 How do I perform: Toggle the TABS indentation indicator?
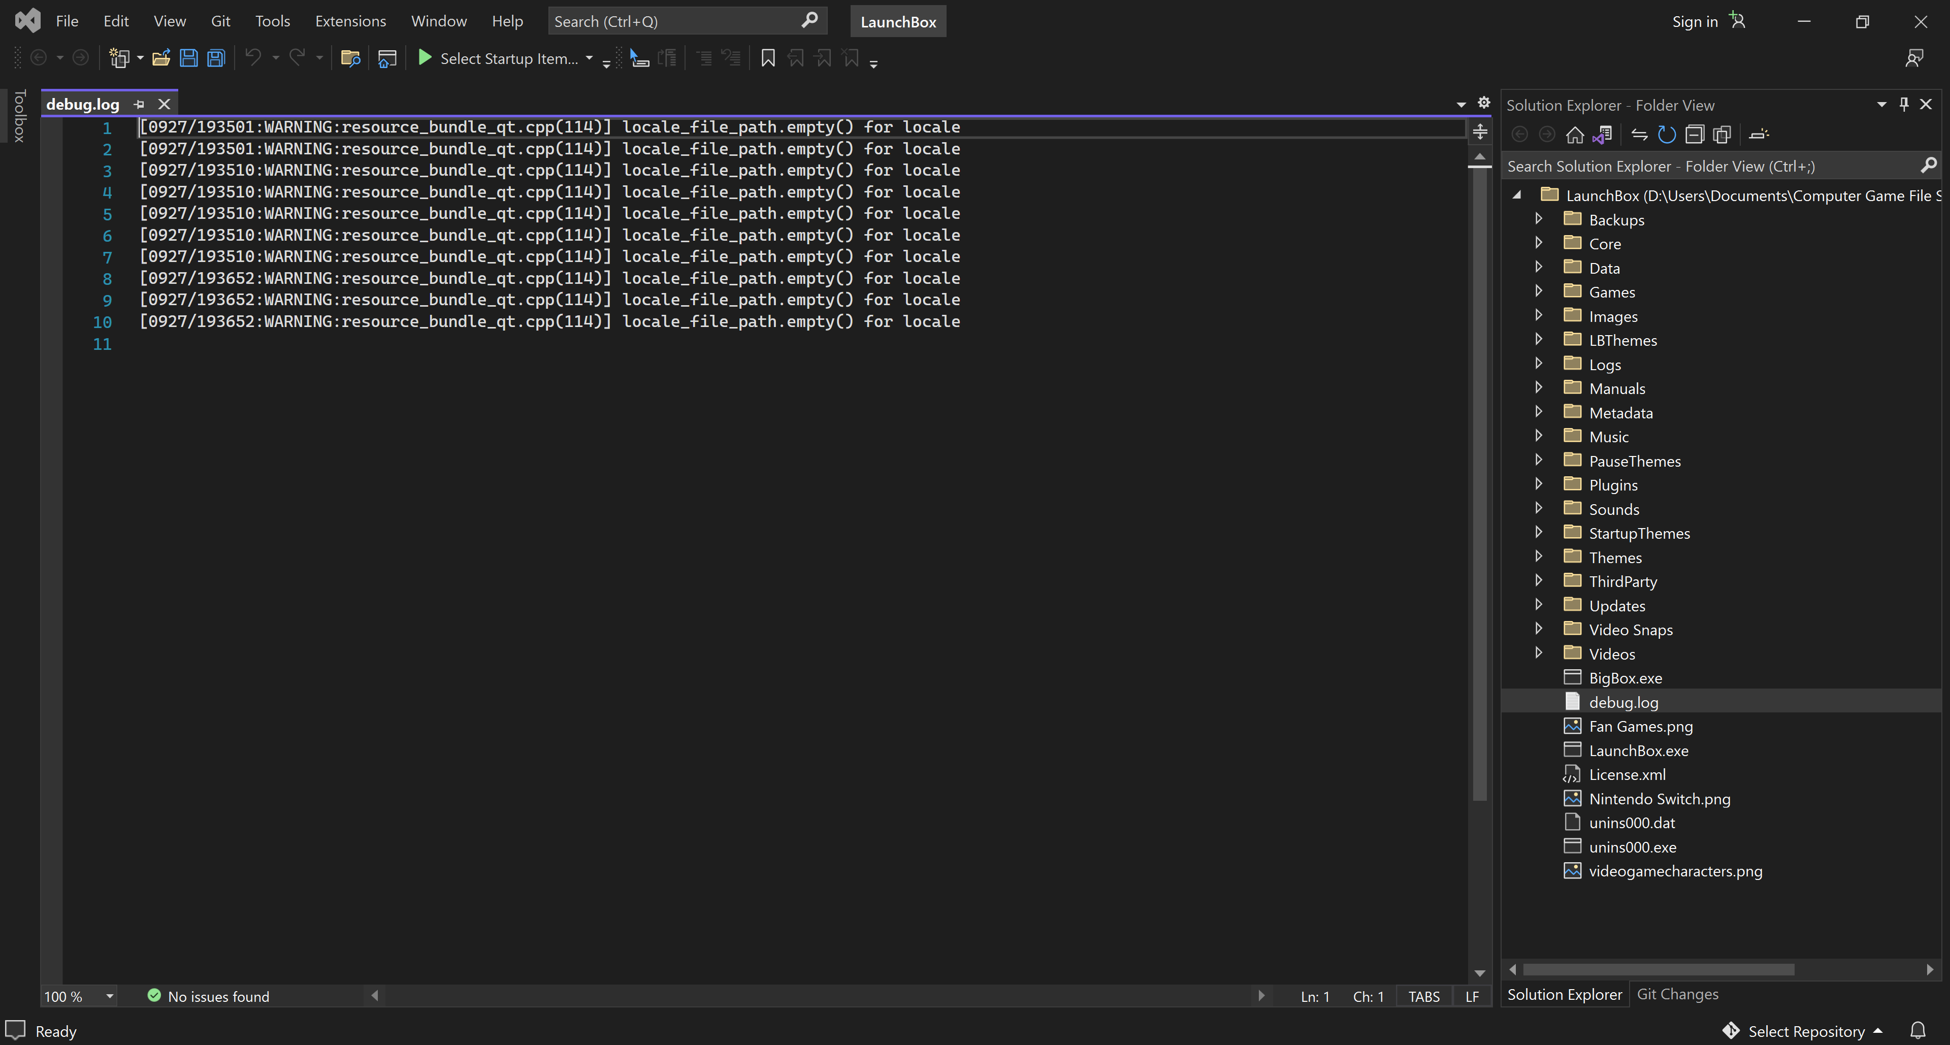(x=1424, y=997)
